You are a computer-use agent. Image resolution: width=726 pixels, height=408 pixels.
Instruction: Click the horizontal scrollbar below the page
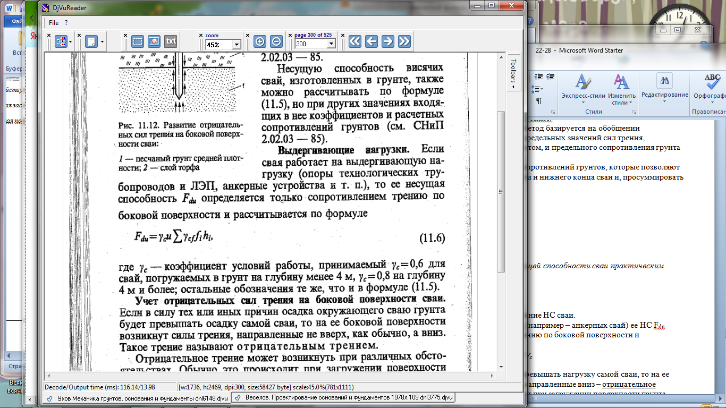click(270, 376)
